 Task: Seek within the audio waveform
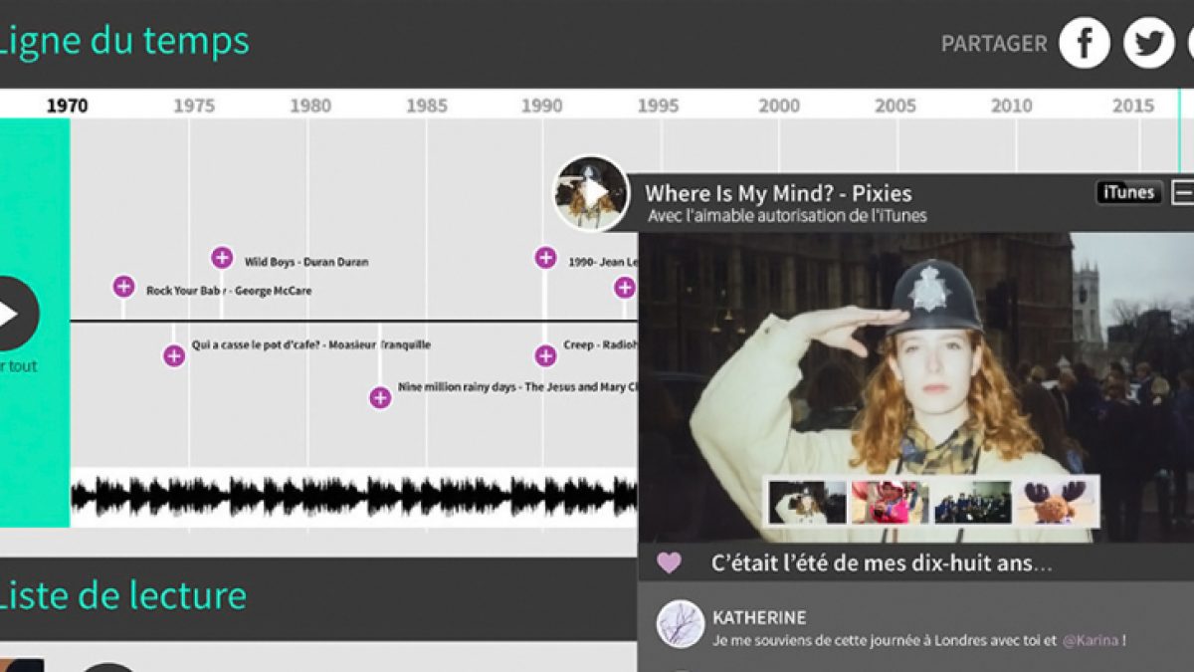[353, 495]
